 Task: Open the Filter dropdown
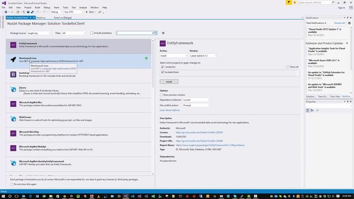coord(74,33)
